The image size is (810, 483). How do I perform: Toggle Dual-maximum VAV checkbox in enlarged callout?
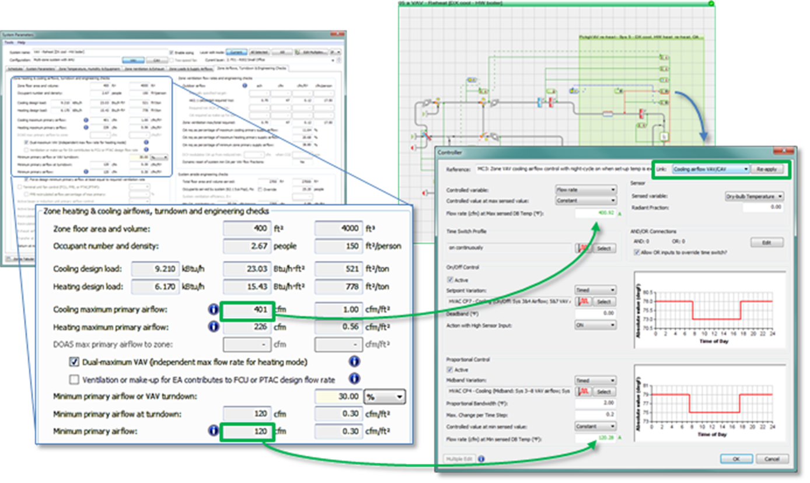(x=74, y=362)
